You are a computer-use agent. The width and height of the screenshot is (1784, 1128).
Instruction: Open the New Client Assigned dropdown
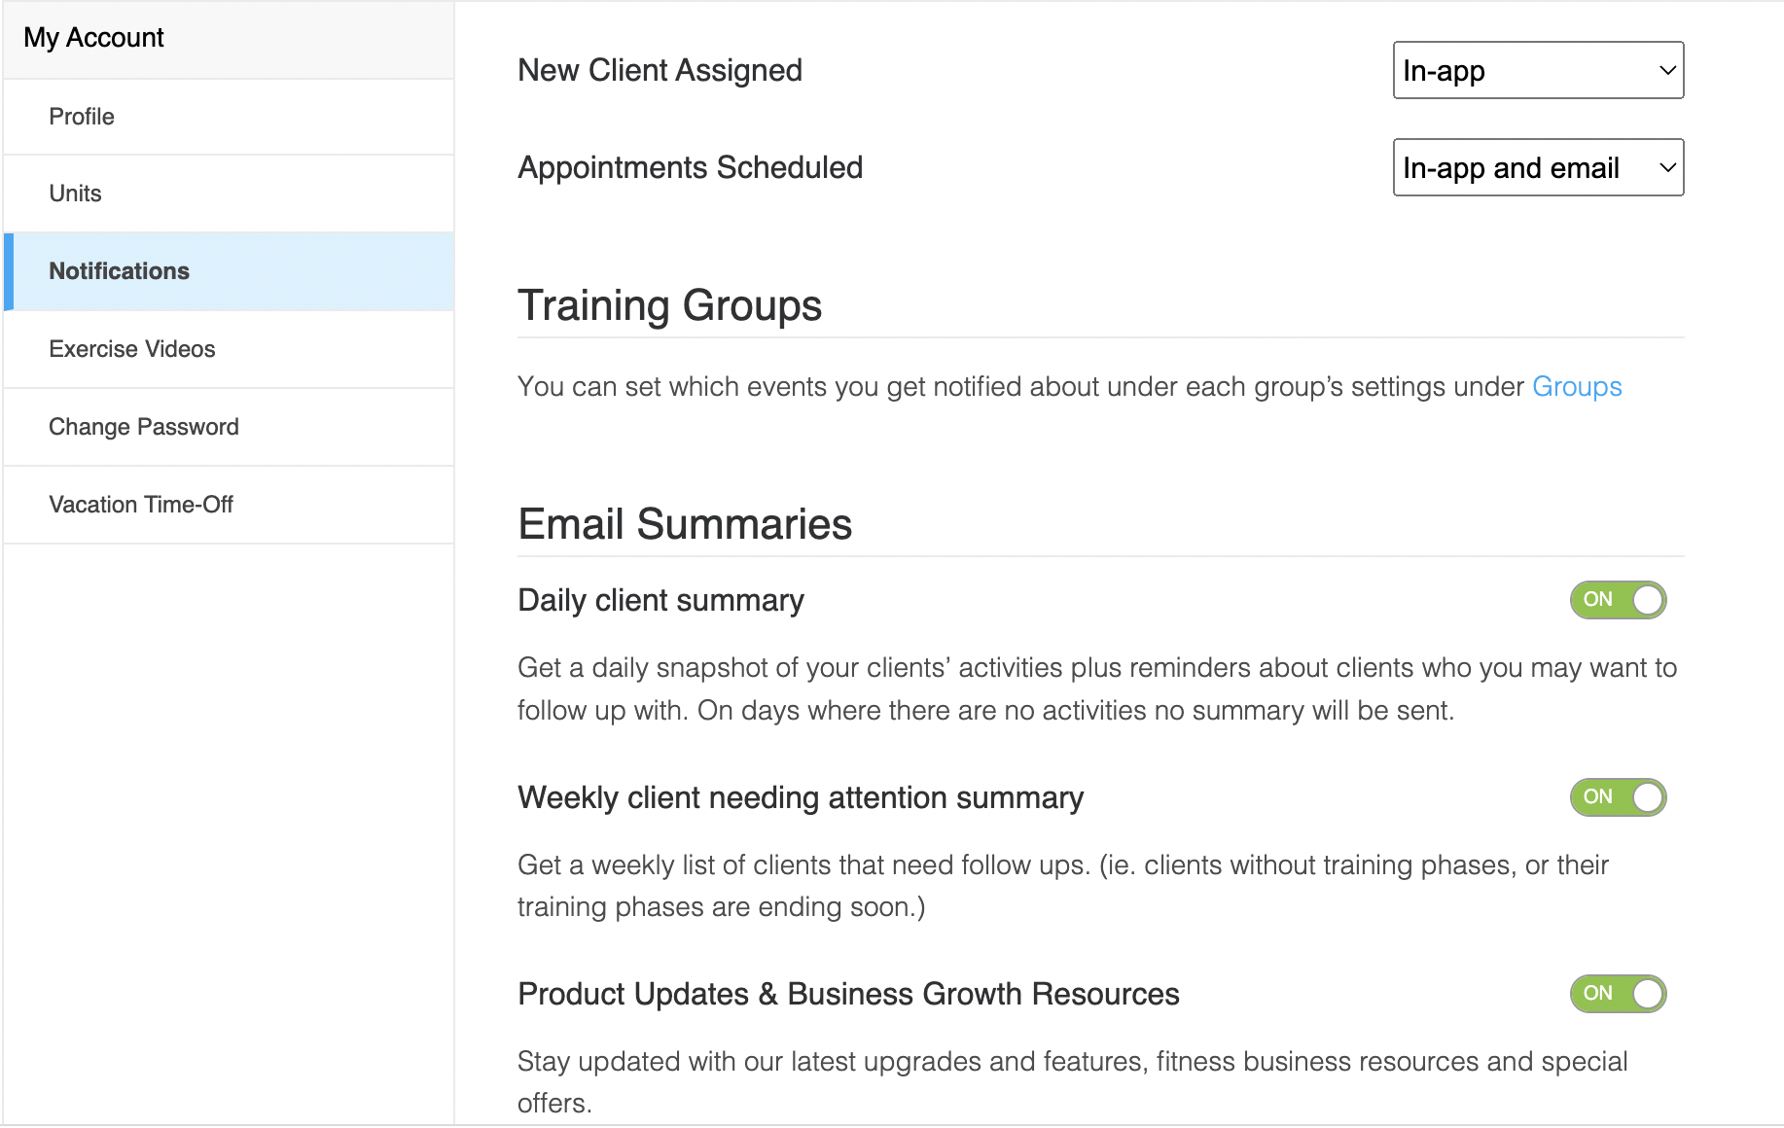(x=1538, y=70)
